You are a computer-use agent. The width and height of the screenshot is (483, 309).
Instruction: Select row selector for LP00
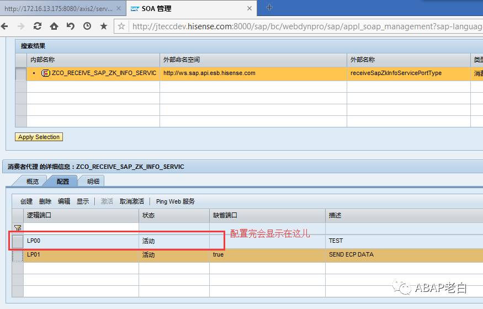(18, 242)
